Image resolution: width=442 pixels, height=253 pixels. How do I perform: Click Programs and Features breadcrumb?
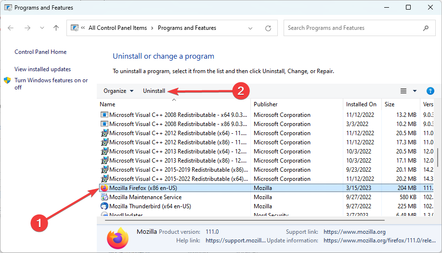[187, 28]
